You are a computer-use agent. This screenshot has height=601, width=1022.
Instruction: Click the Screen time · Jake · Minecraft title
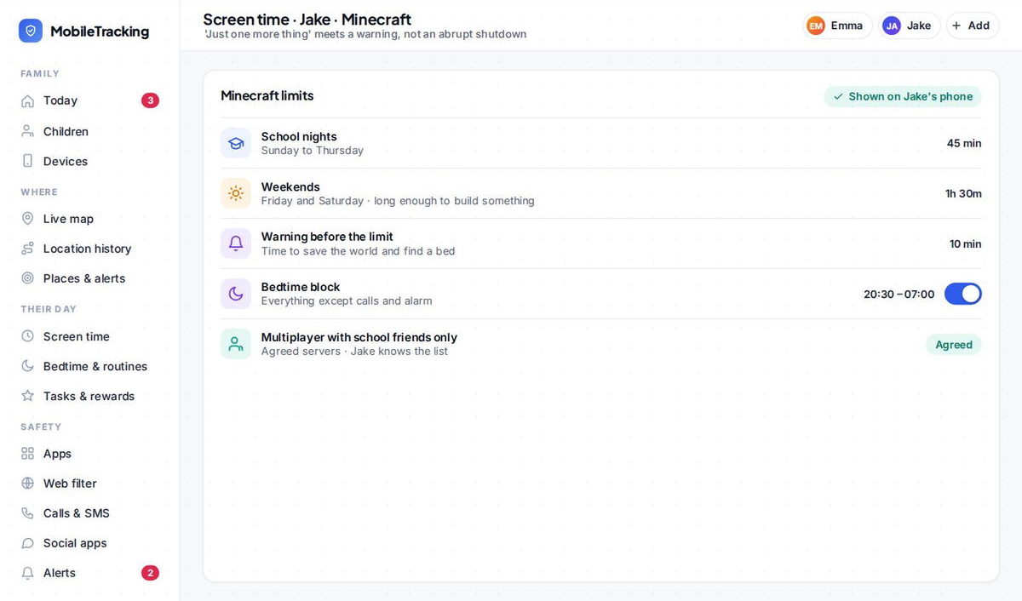[307, 19]
